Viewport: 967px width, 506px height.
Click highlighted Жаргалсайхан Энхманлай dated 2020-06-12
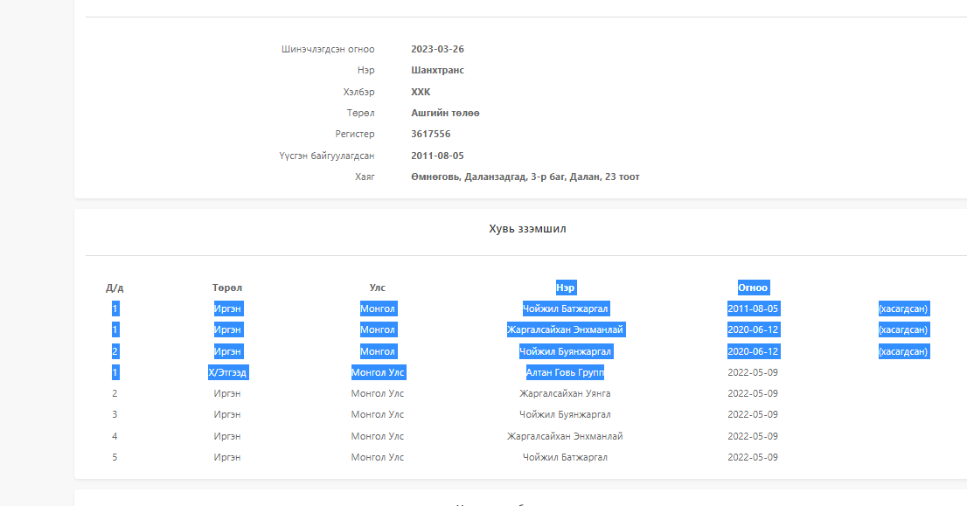[565, 329]
